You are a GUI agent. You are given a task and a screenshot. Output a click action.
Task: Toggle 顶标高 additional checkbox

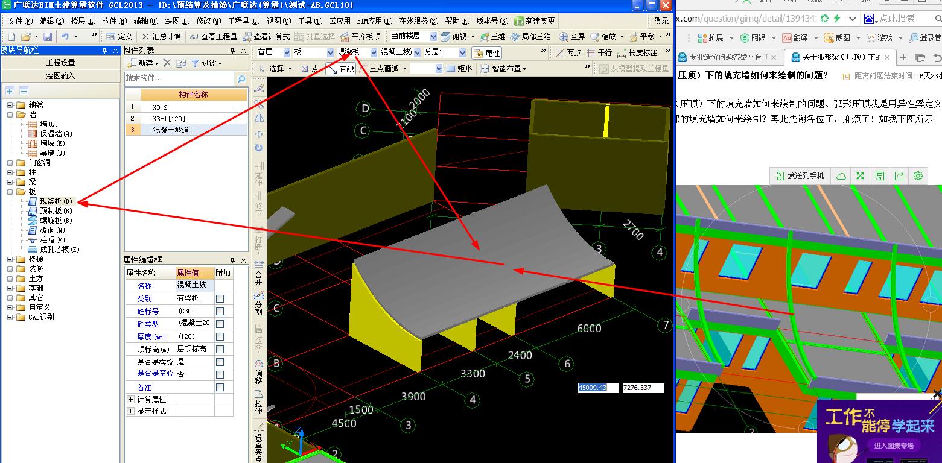pyautogui.click(x=220, y=349)
